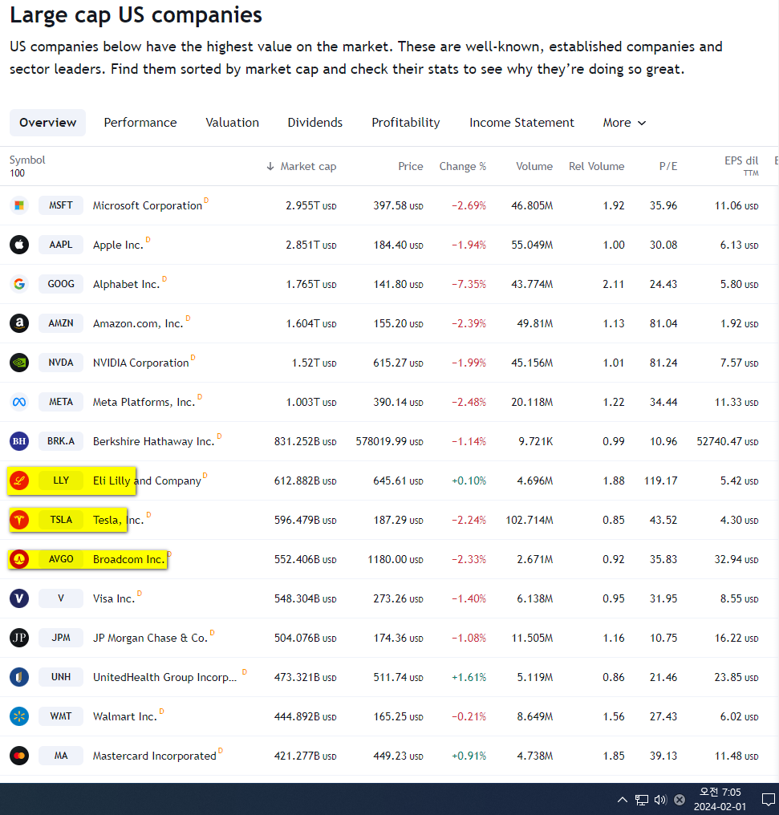Click the WMT ticker badge
Image resolution: width=779 pixels, height=815 pixels.
pyautogui.click(x=61, y=716)
